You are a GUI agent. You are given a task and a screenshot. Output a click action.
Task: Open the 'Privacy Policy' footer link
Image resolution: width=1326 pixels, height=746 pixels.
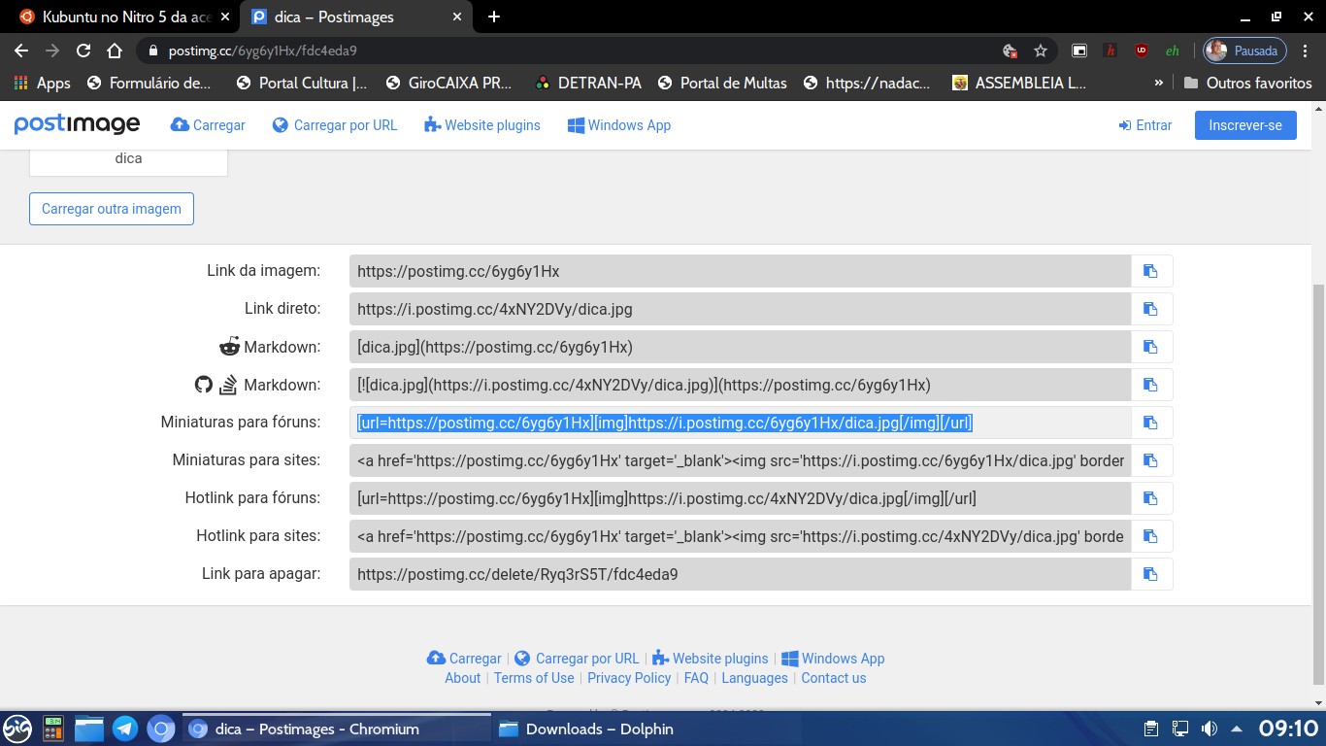[x=629, y=678]
